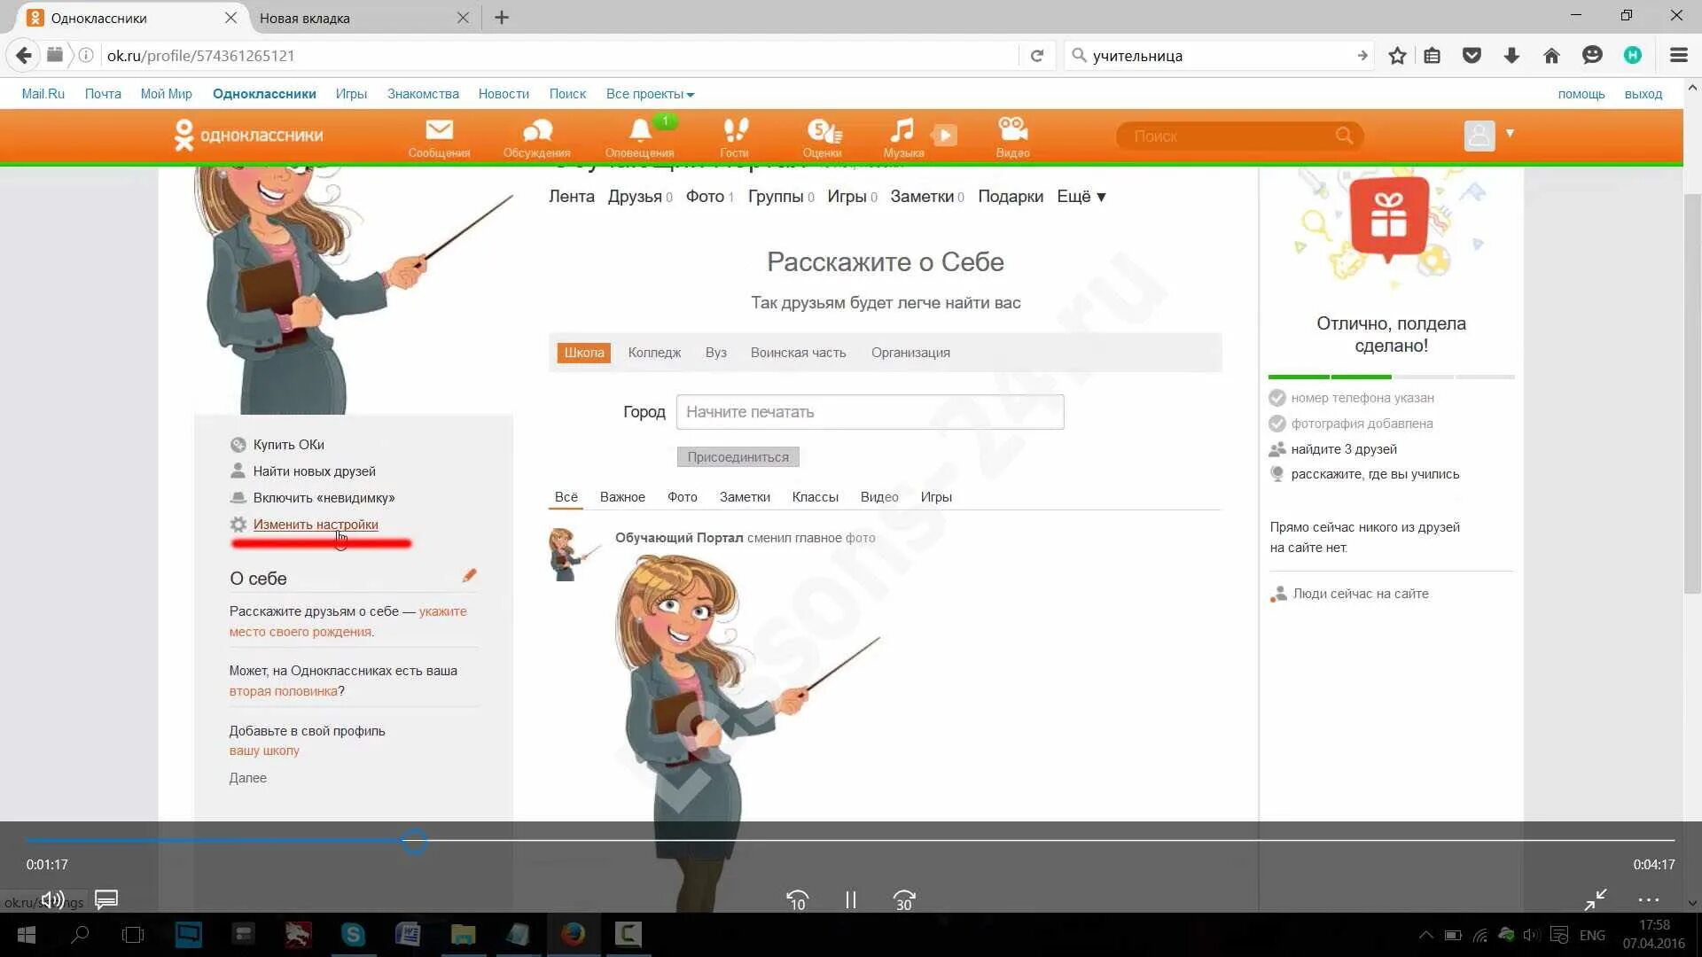This screenshot has height=957, width=1702.
Task: Open the Pocket icon in browser toolbar
Action: point(1472,56)
